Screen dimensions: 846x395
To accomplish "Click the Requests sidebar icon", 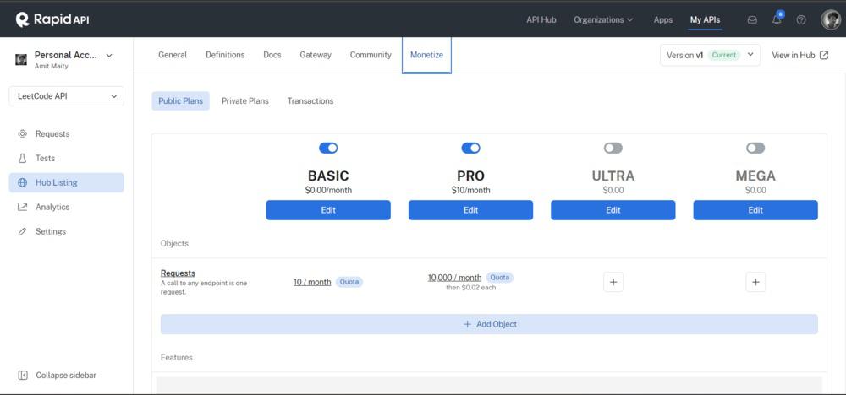I will (22, 133).
